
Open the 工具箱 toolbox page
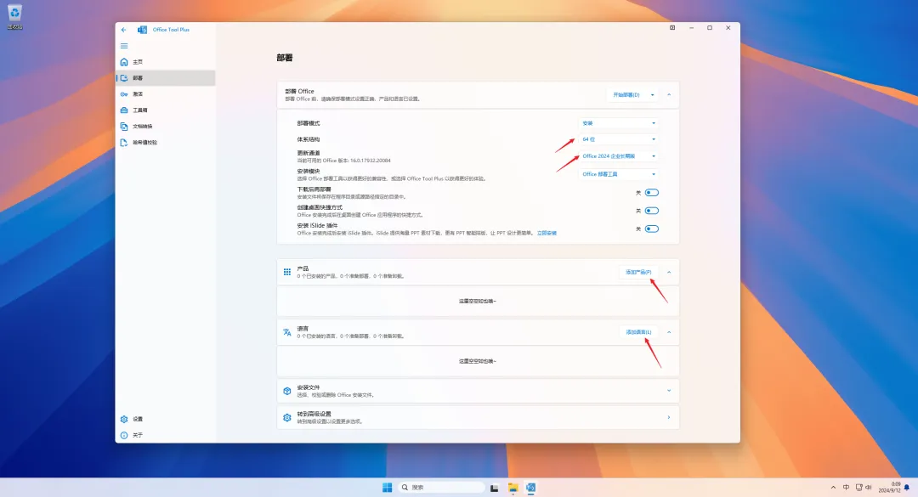[138, 110]
